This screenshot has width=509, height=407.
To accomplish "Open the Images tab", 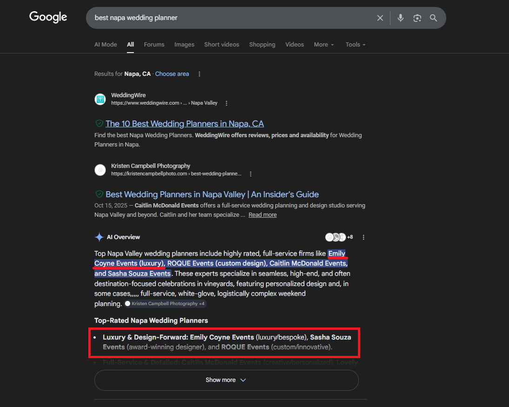I will point(185,45).
